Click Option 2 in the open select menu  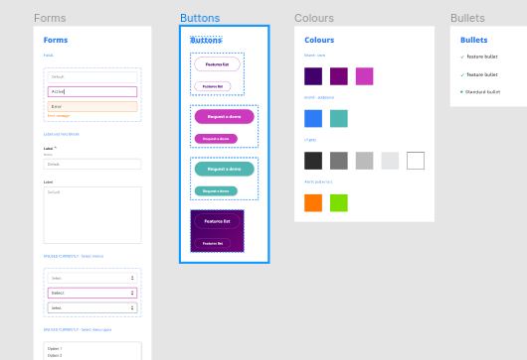(x=55, y=356)
